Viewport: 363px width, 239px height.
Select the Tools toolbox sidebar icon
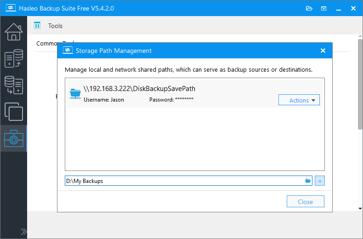tap(14, 138)
